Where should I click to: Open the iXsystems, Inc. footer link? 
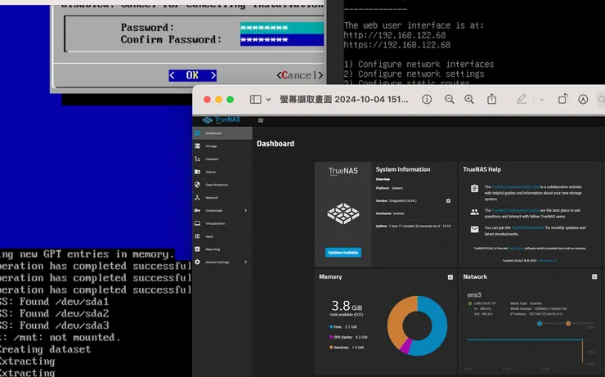(548, 261)
